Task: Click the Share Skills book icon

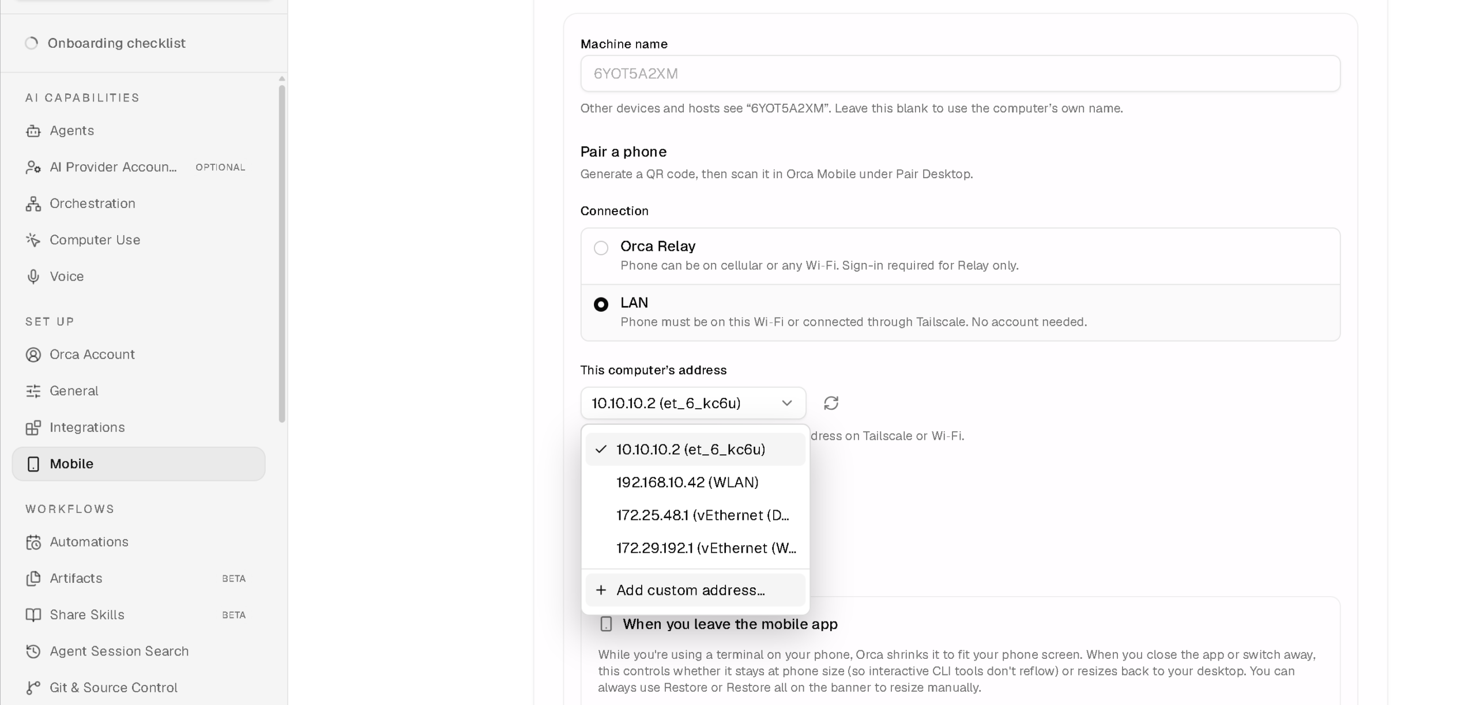Action: (33, 615)
